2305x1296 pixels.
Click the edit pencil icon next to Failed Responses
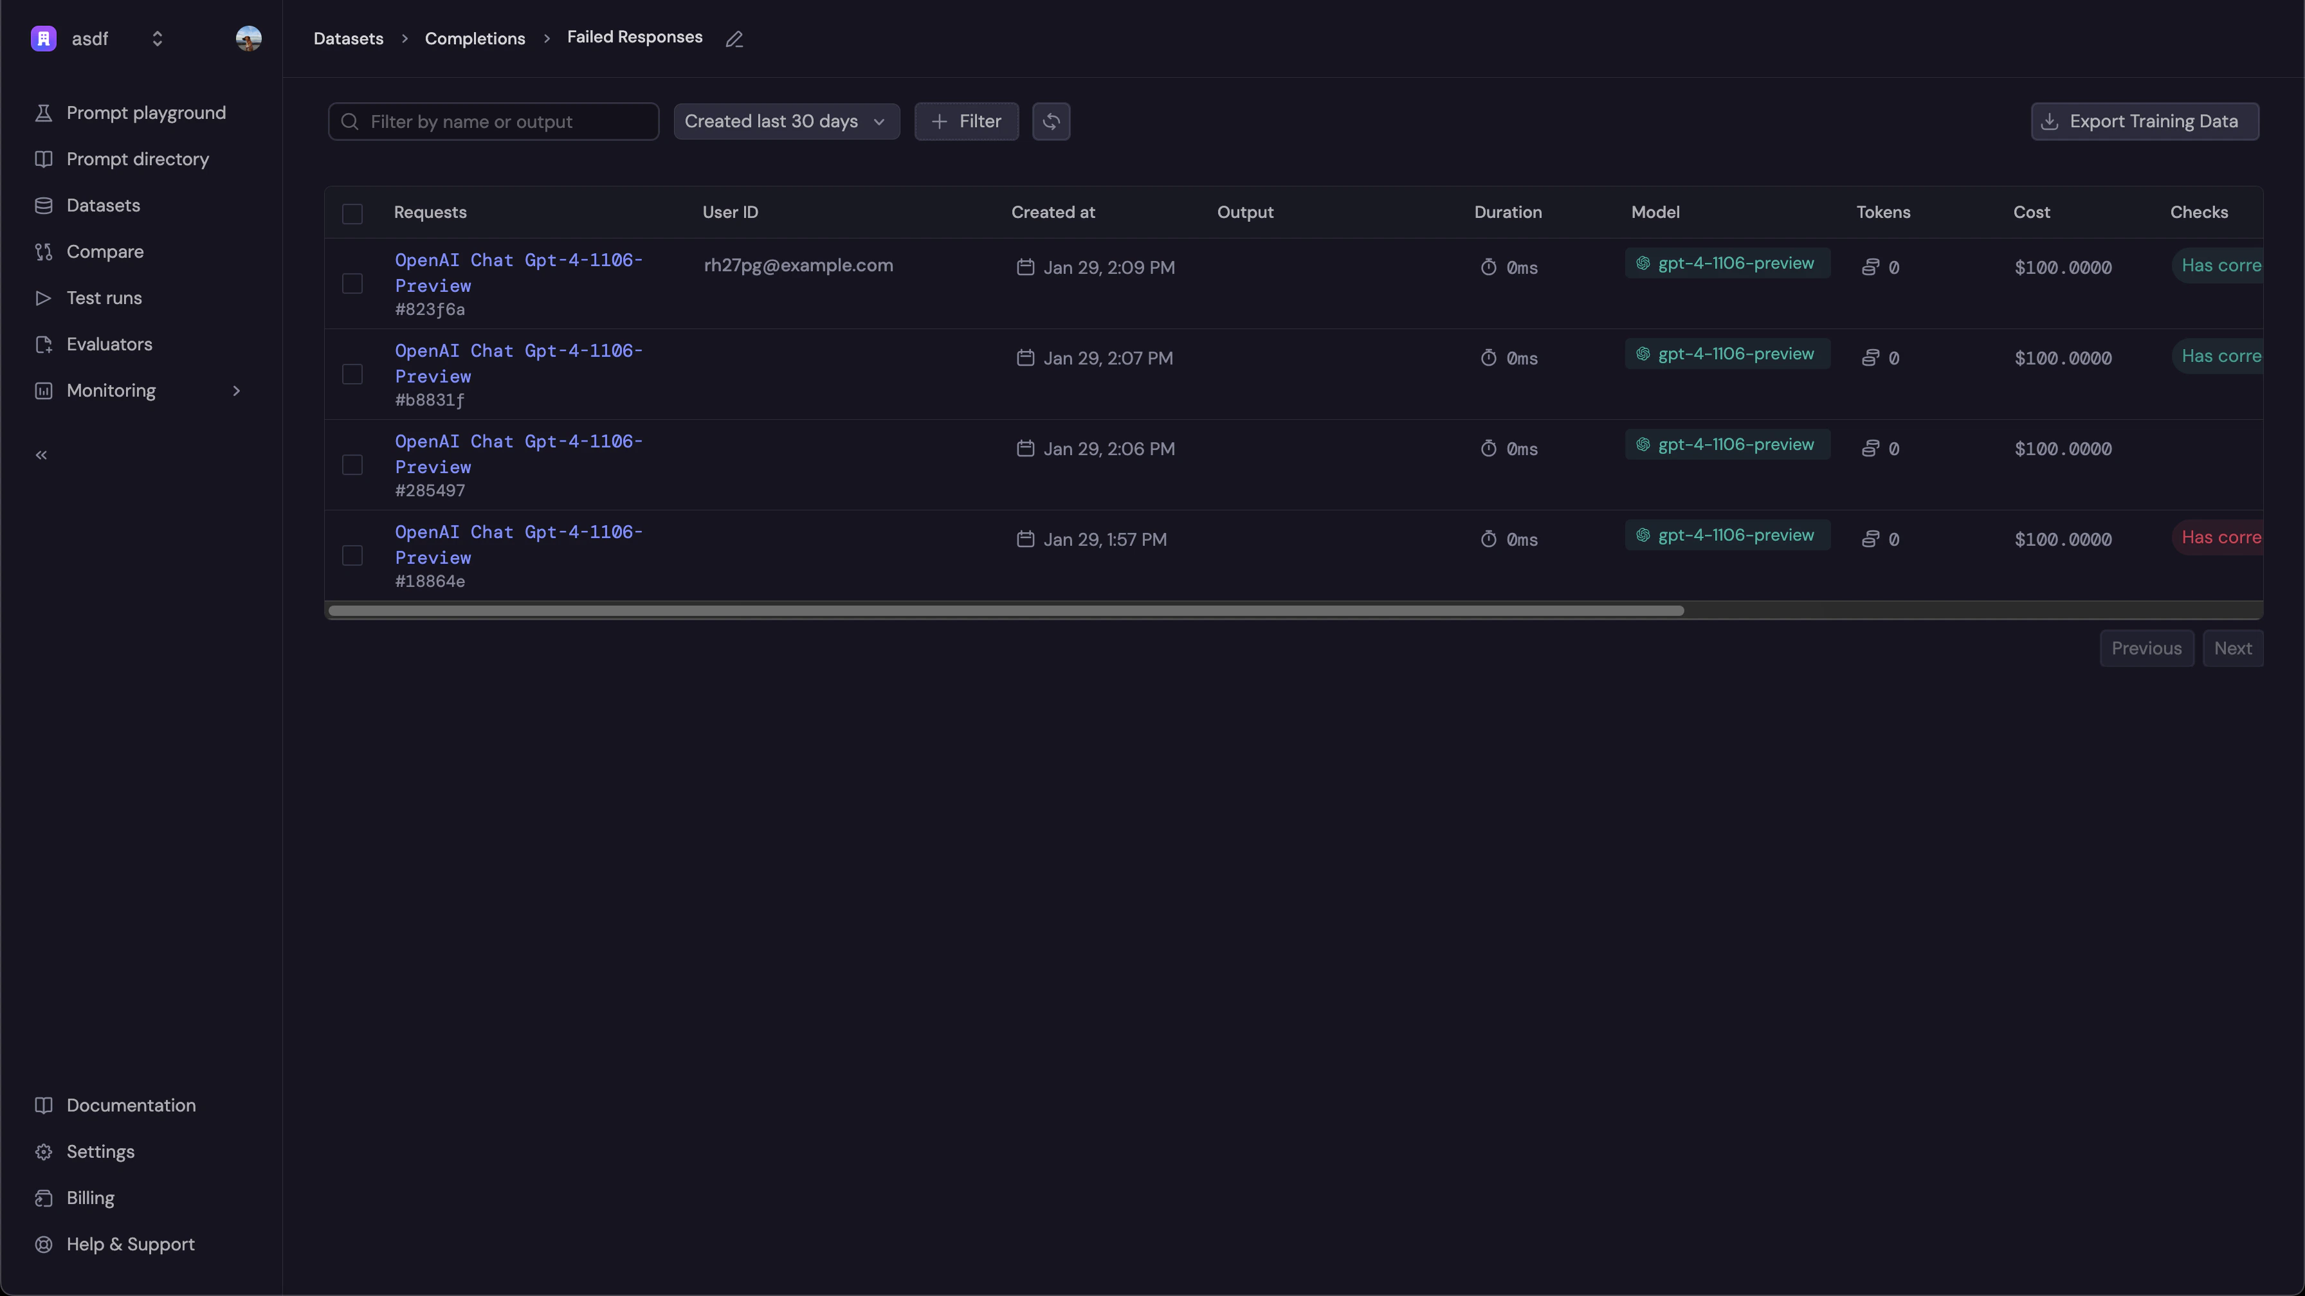(734, 39)
